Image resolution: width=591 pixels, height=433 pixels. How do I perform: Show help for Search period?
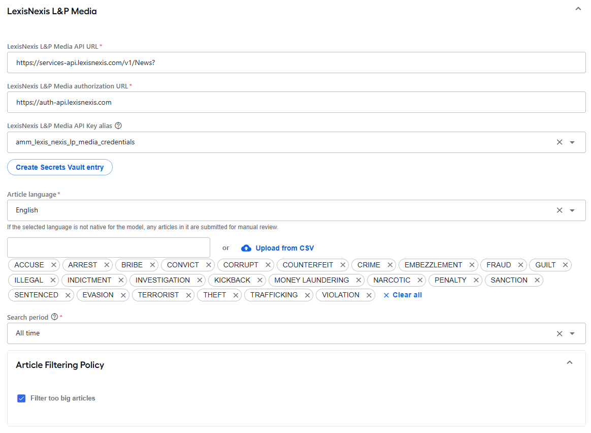click(x=55, y=317)
